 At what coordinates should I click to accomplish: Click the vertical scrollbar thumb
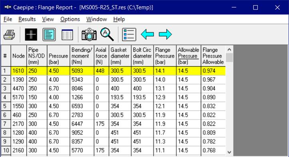click(229, 58)
